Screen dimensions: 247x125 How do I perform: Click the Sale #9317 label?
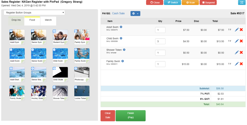[237, 14]
